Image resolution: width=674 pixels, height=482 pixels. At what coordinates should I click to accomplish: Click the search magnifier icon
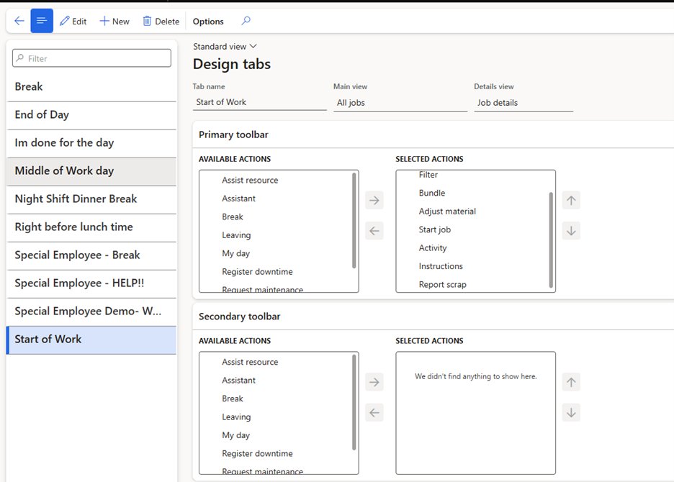(x=246, y=21)
